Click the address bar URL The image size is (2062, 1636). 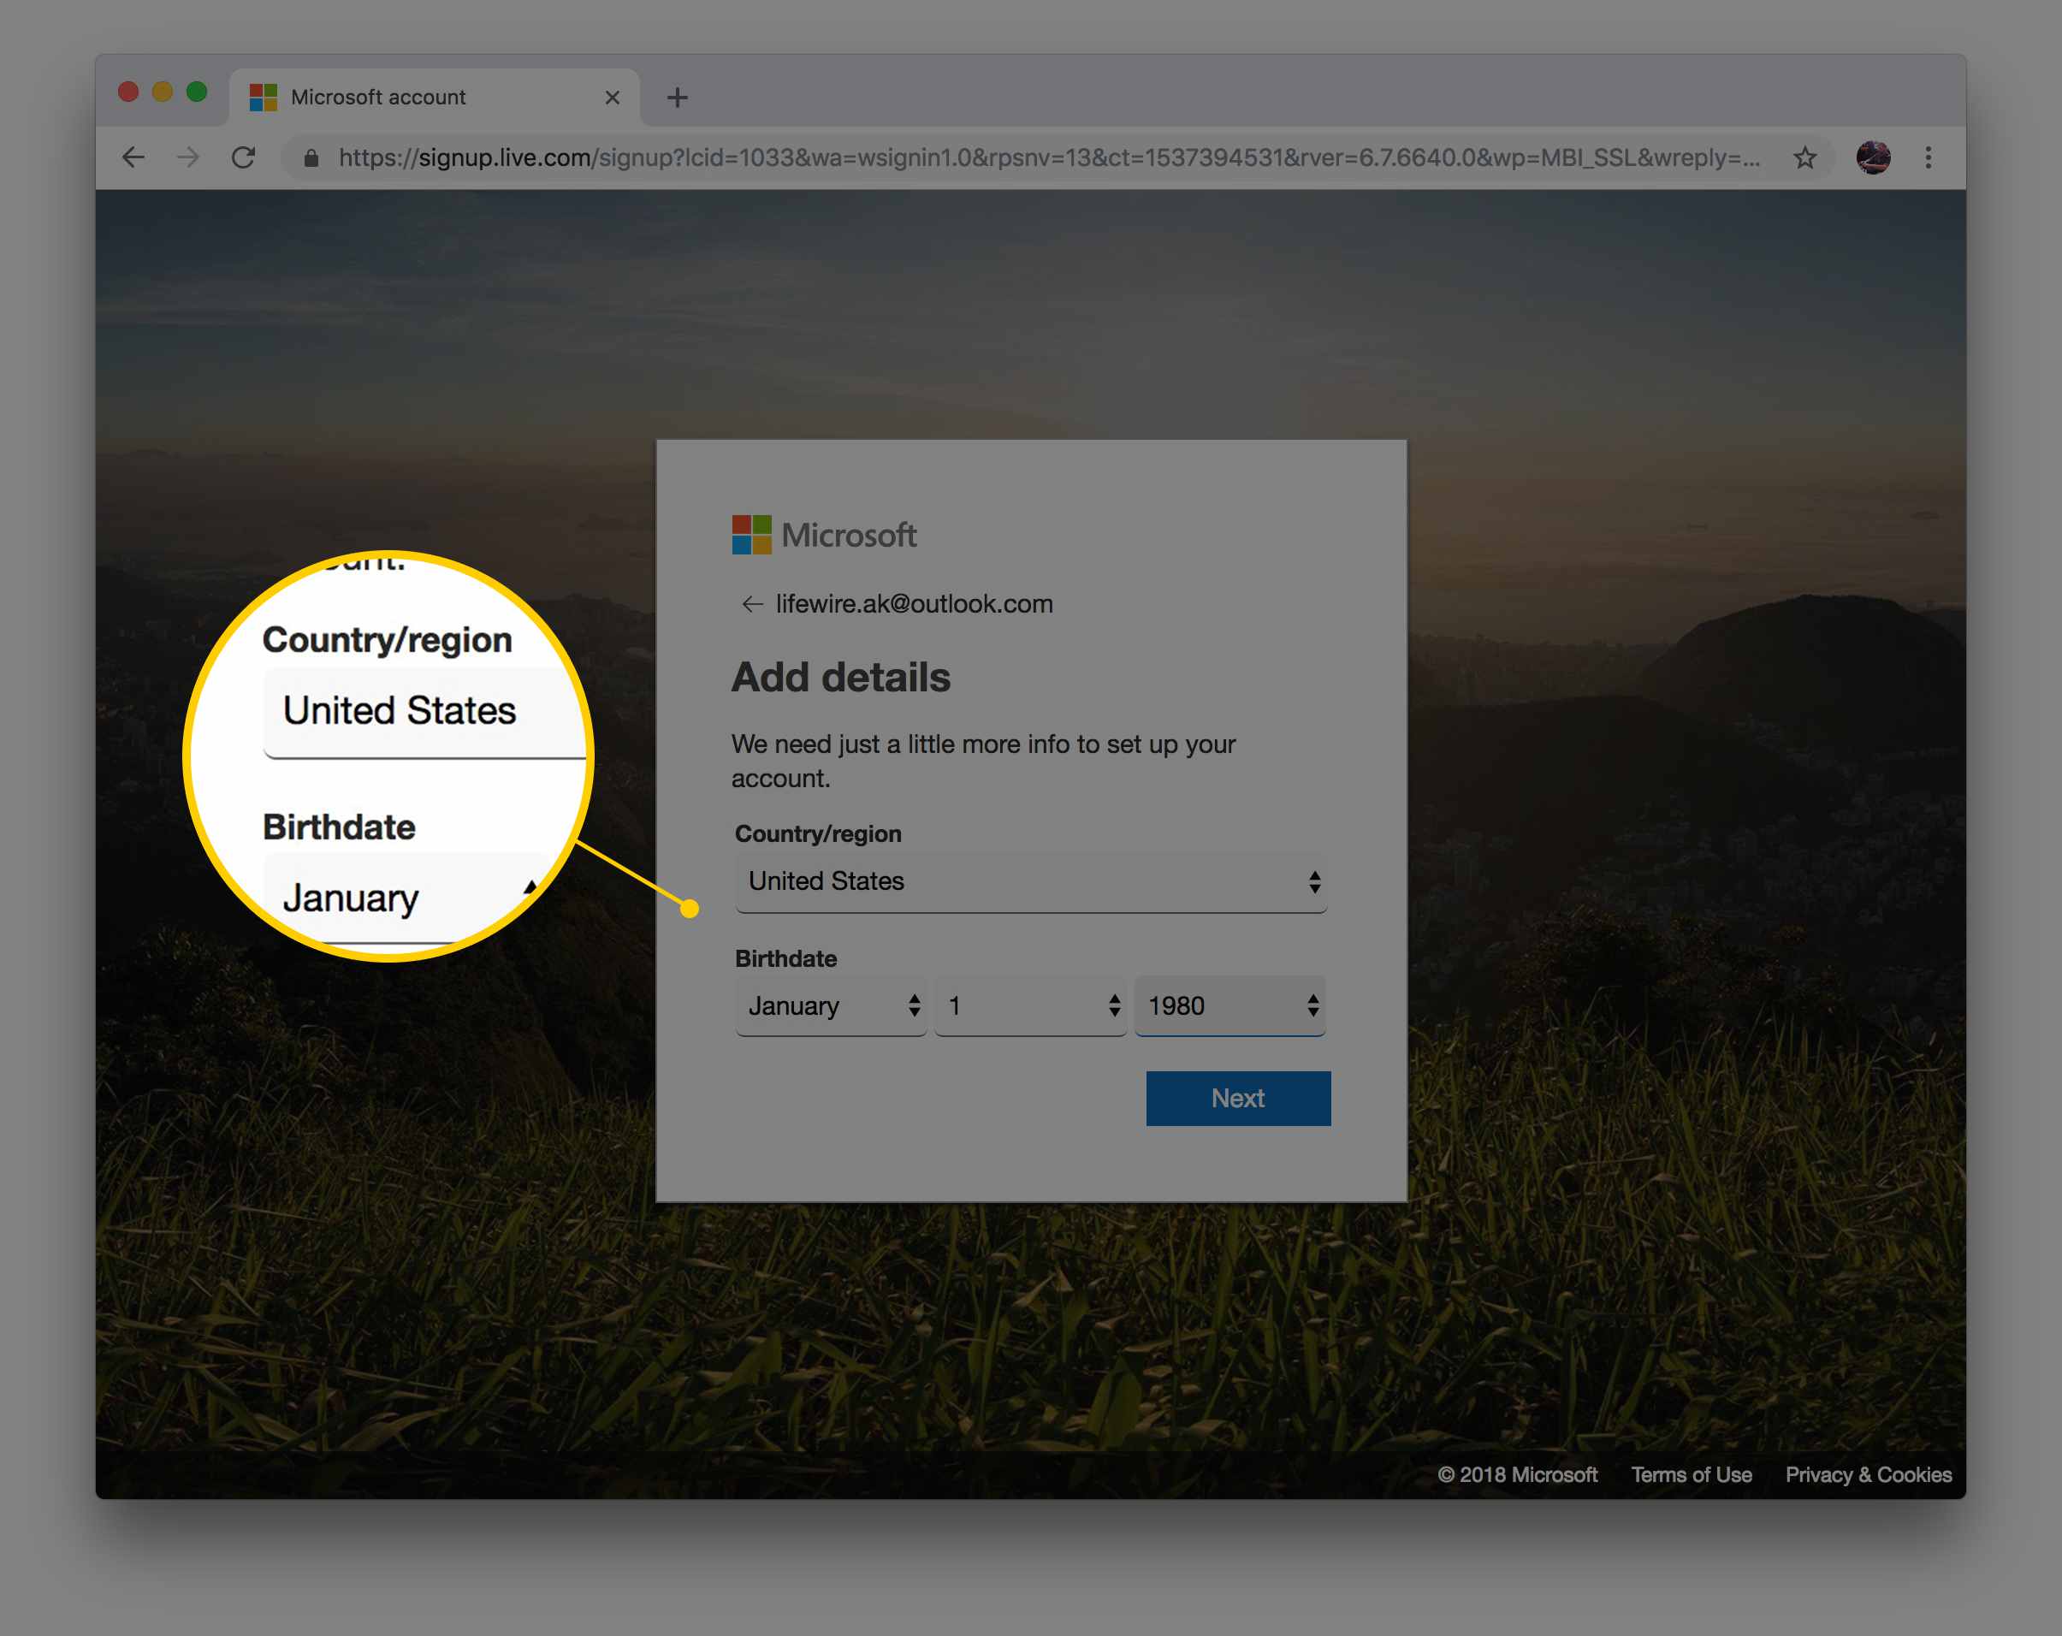point(1048,157)
